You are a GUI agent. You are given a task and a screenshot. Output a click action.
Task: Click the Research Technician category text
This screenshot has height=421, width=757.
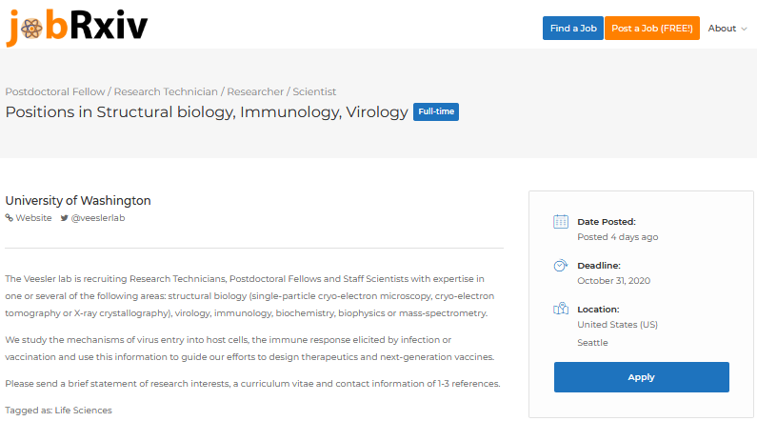click(x=166, y=91)
